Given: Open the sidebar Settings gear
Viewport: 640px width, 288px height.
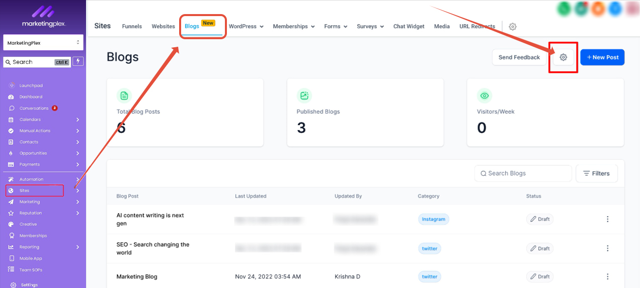Looking at the screenshot, I should 13,284.
